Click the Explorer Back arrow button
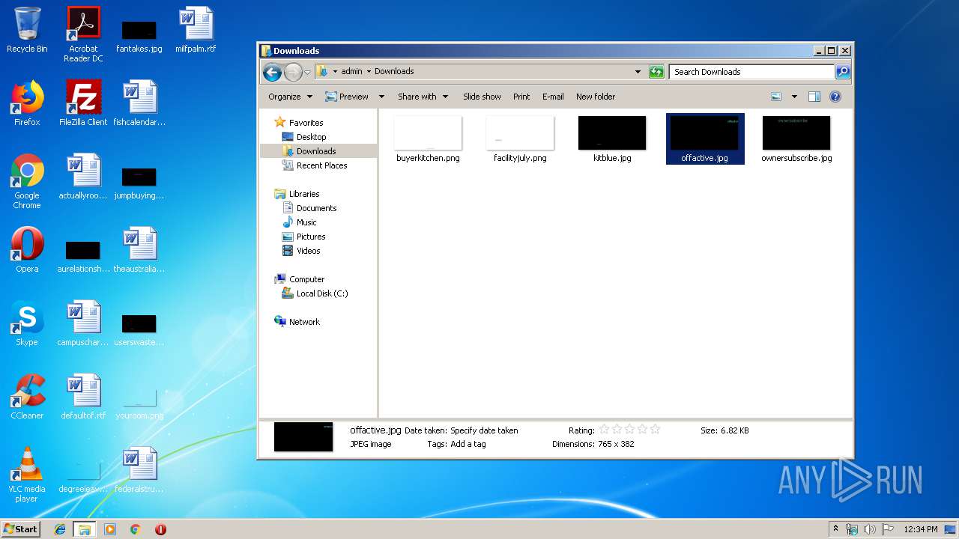This screenshot has height=539, width=959. pos(272,72)
